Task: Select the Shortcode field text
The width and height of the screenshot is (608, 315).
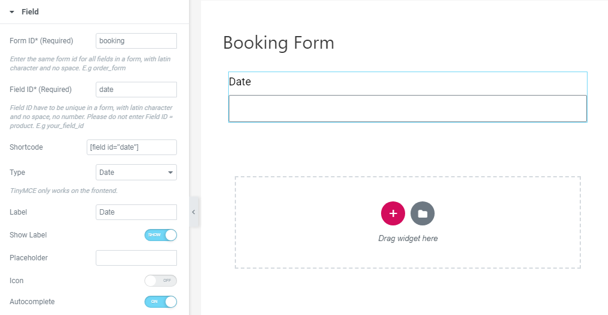Action: point(132,147)
